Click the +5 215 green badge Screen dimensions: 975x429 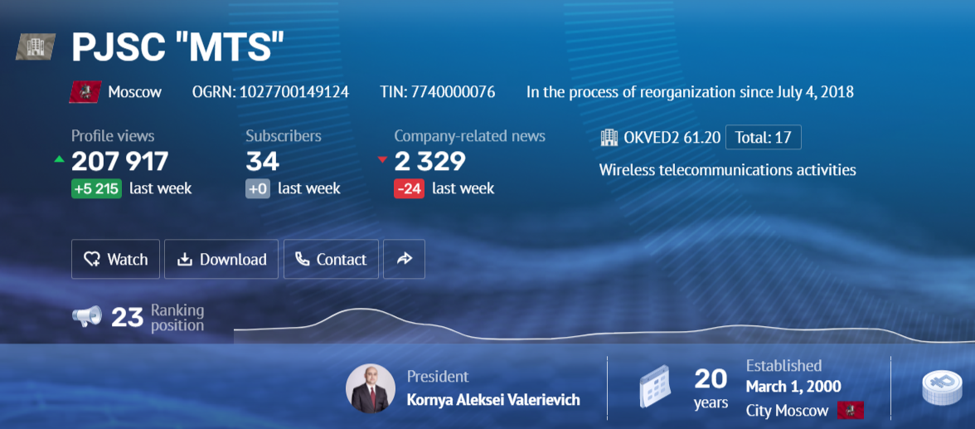[x=96, y=188]
